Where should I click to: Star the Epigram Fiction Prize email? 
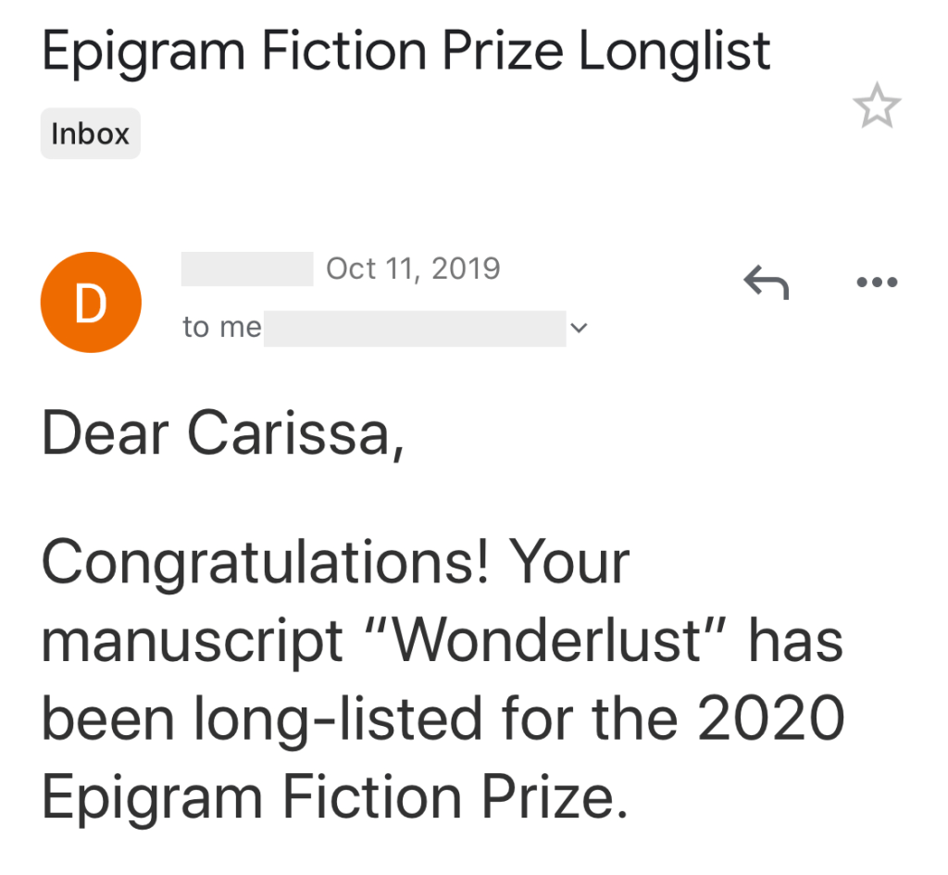tap(876, 106)
